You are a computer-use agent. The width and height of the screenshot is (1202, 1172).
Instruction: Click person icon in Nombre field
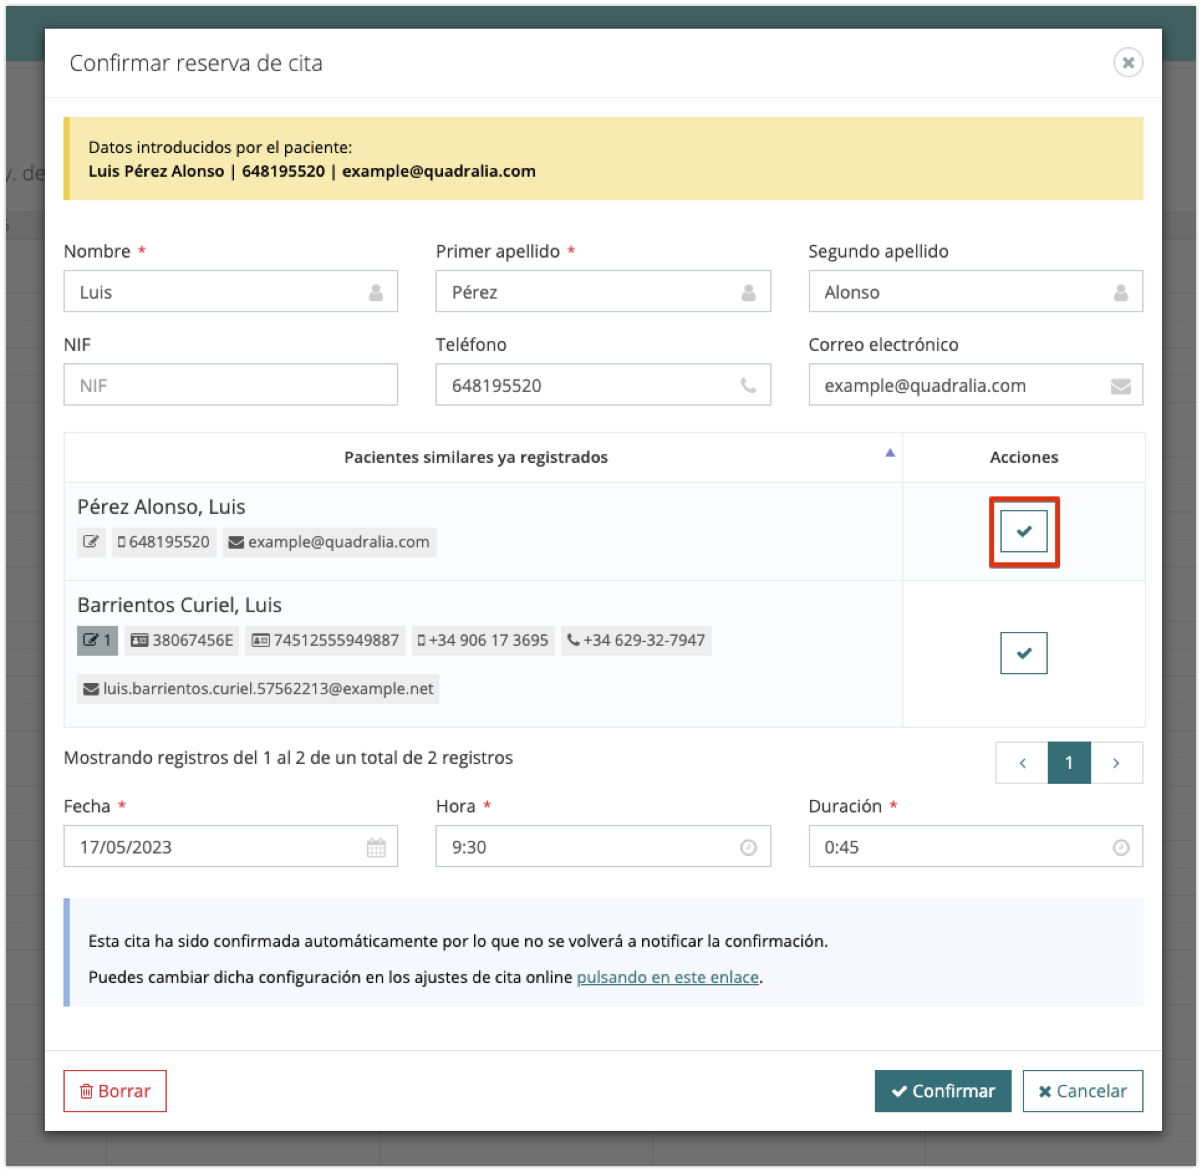point(376,292)
